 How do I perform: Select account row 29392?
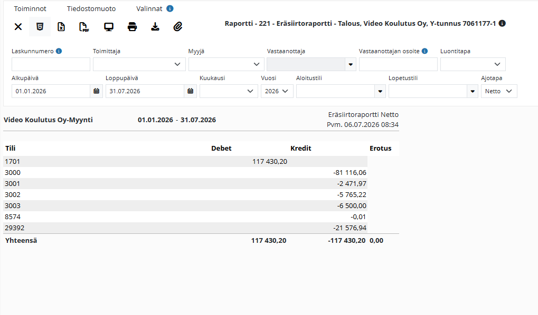click(x=185, y=228)
